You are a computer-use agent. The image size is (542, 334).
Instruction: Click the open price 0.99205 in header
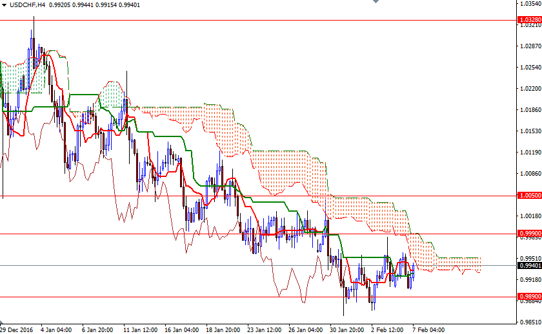coord(60,5)
